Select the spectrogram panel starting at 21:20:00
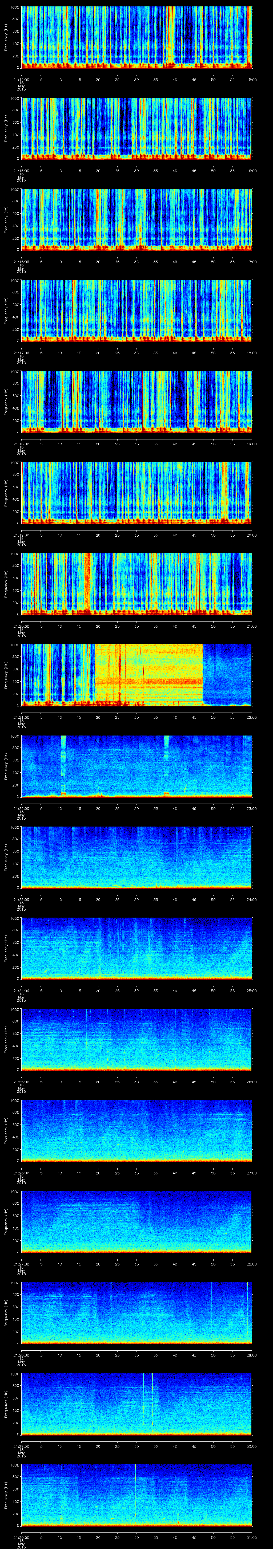This screenshot has height=1549, width=273. [x=136, y=584]
